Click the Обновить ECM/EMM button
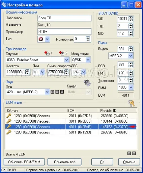The height and width of the screenshot is (173, 143). (24, 162)
